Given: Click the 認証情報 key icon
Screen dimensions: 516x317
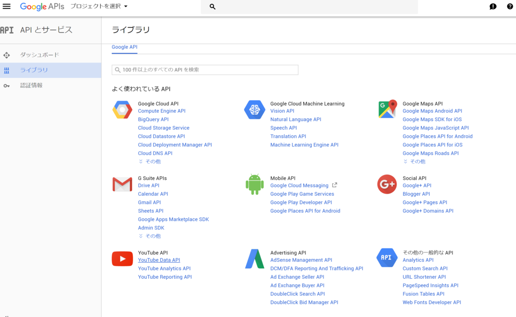Looking at the screenshot, I should (7, 86).
